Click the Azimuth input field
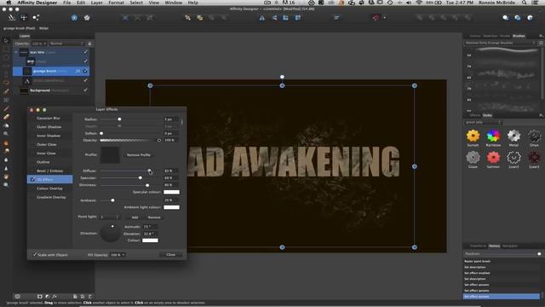Image resolution: width=545 pixels, height=307 pixels. tap(150, 227)
